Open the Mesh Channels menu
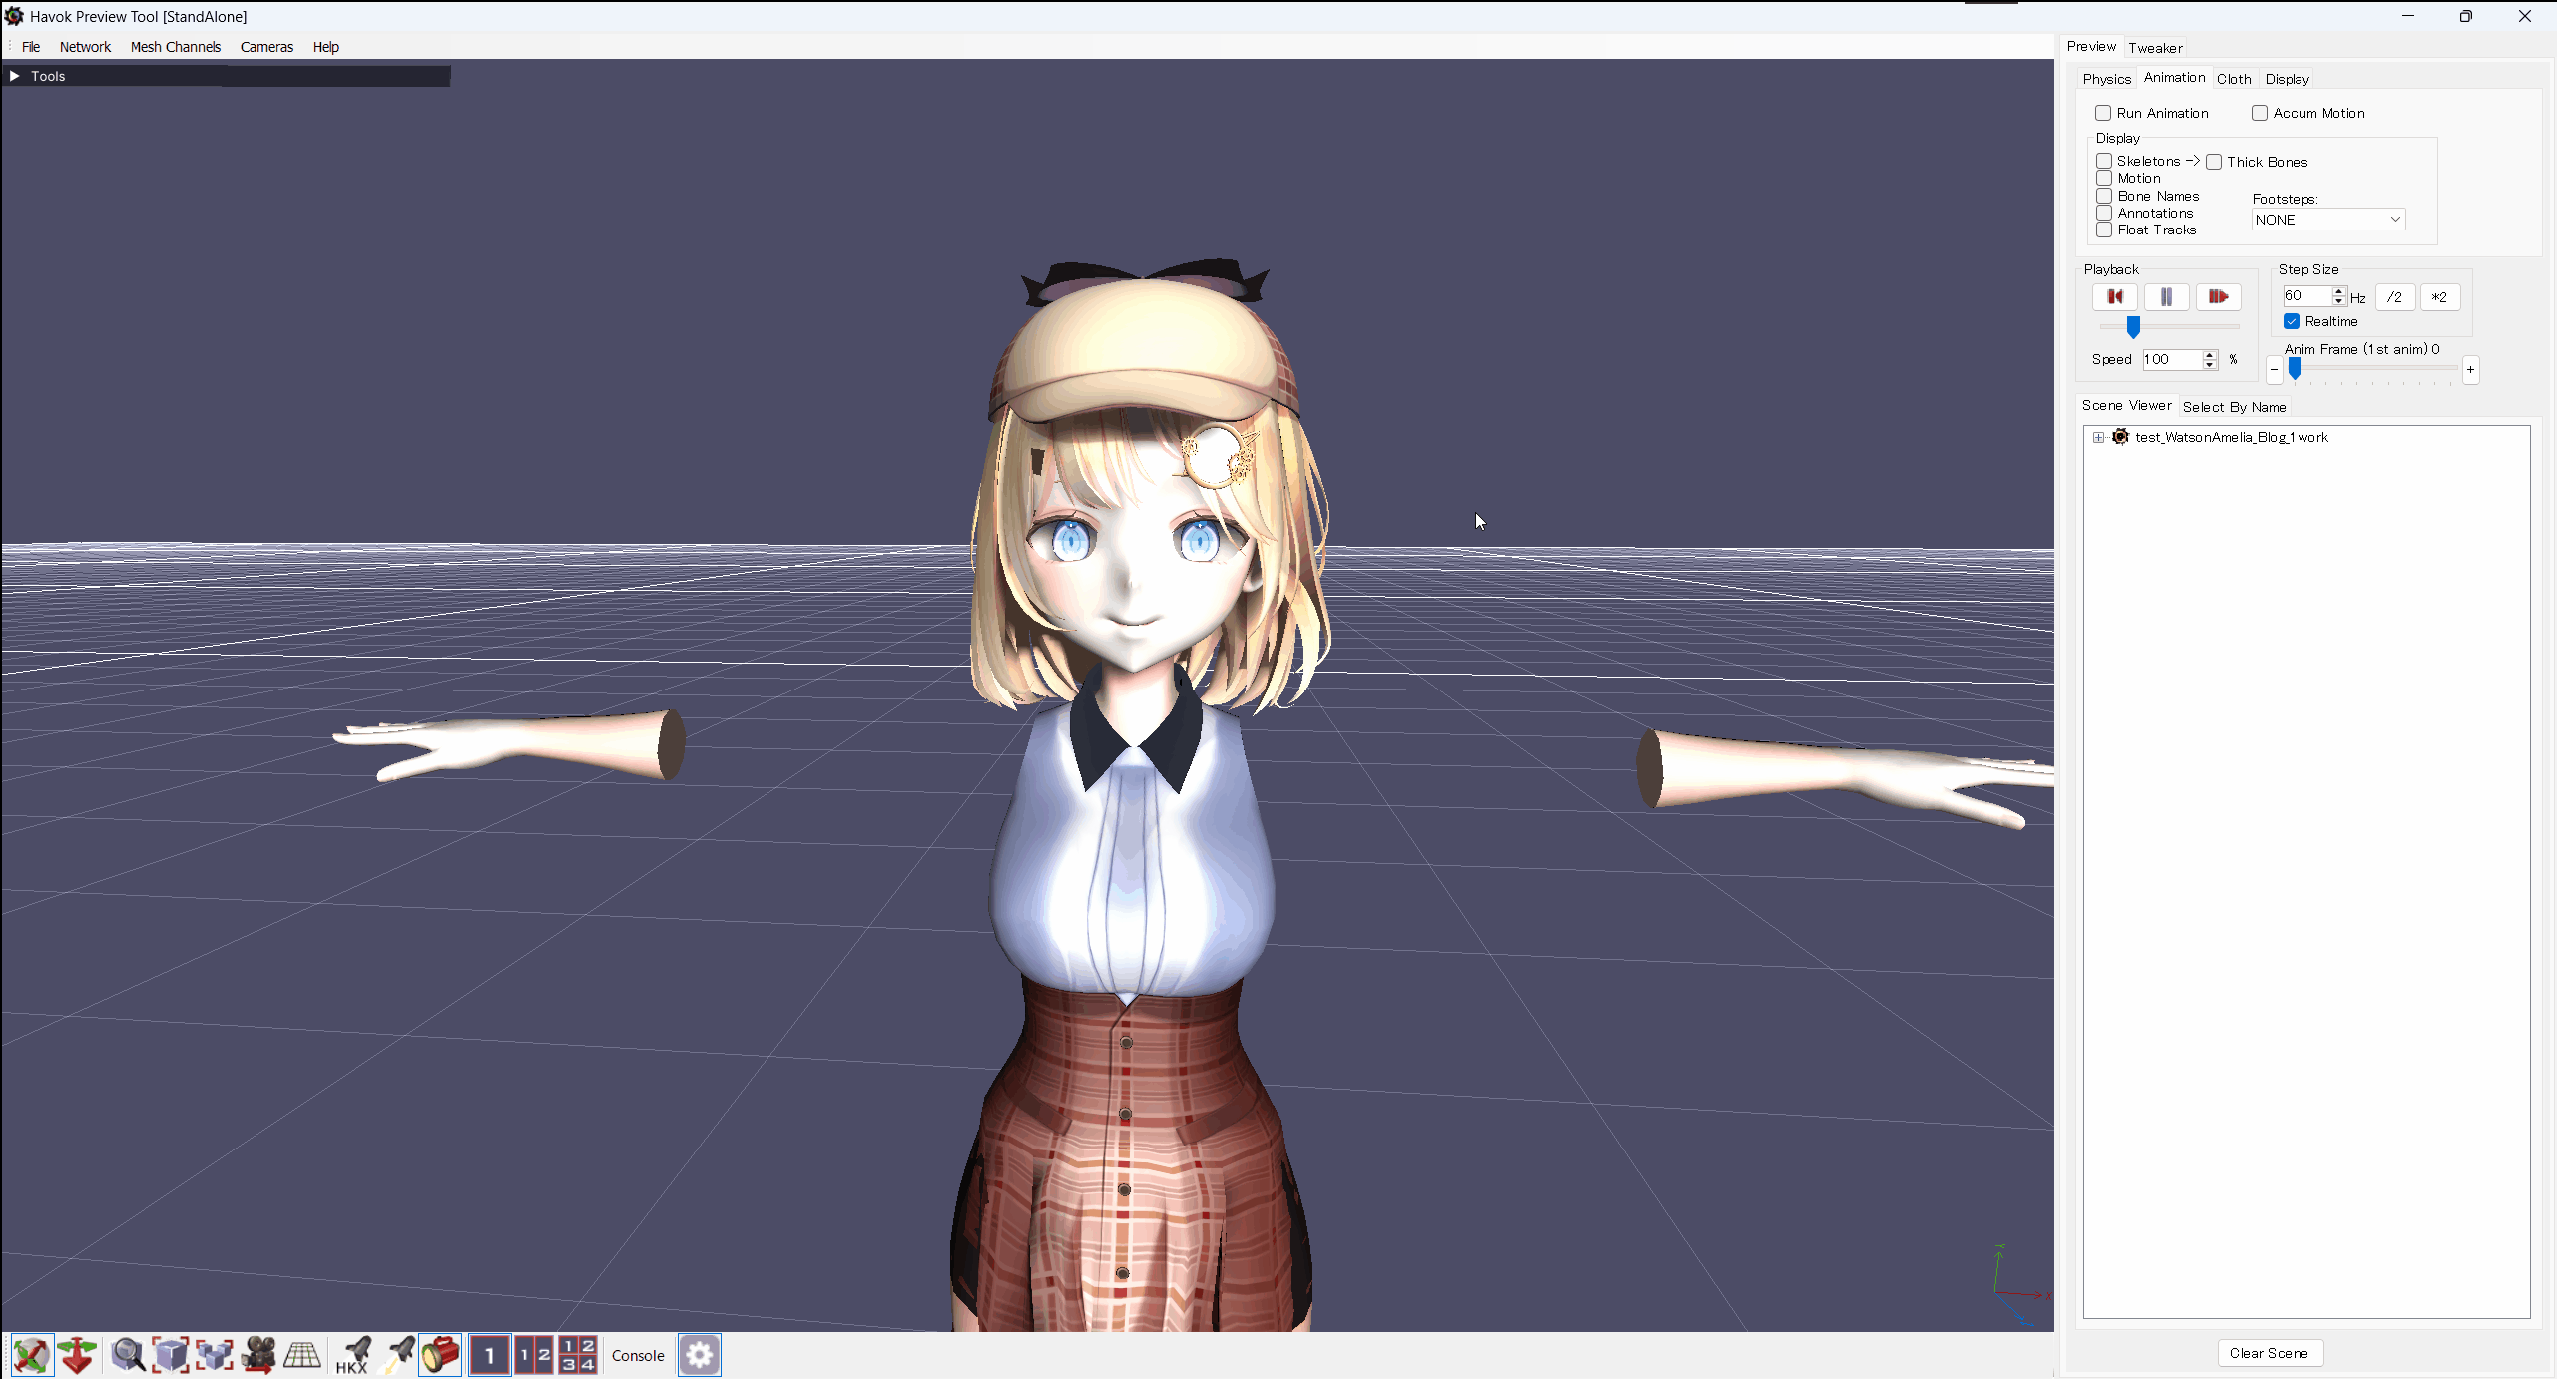The height and width of the screenshot is (1379, 2557). (x=176, y=47)
